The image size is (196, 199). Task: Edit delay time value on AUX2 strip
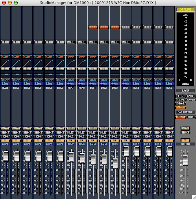[16, 84]
